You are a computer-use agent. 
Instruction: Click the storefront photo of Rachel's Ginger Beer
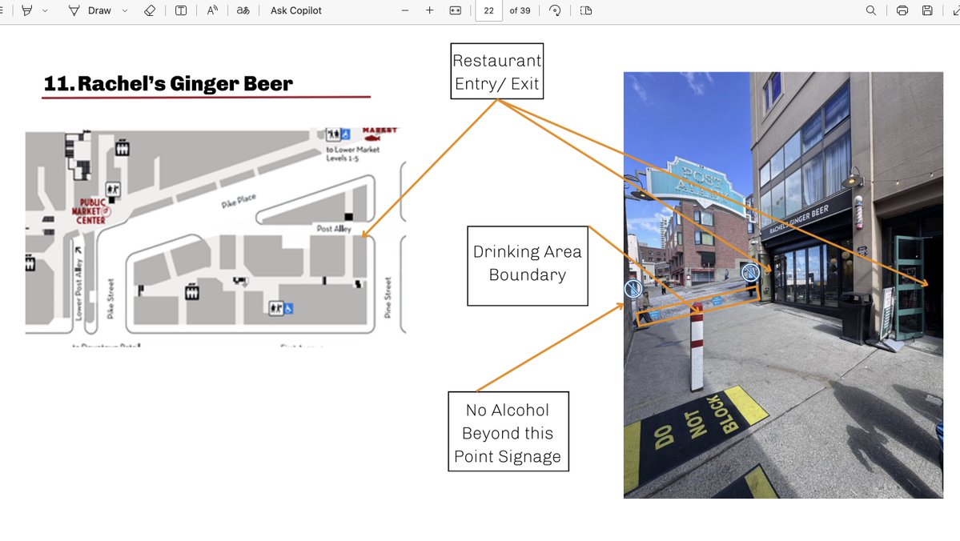tap(783, 285)
